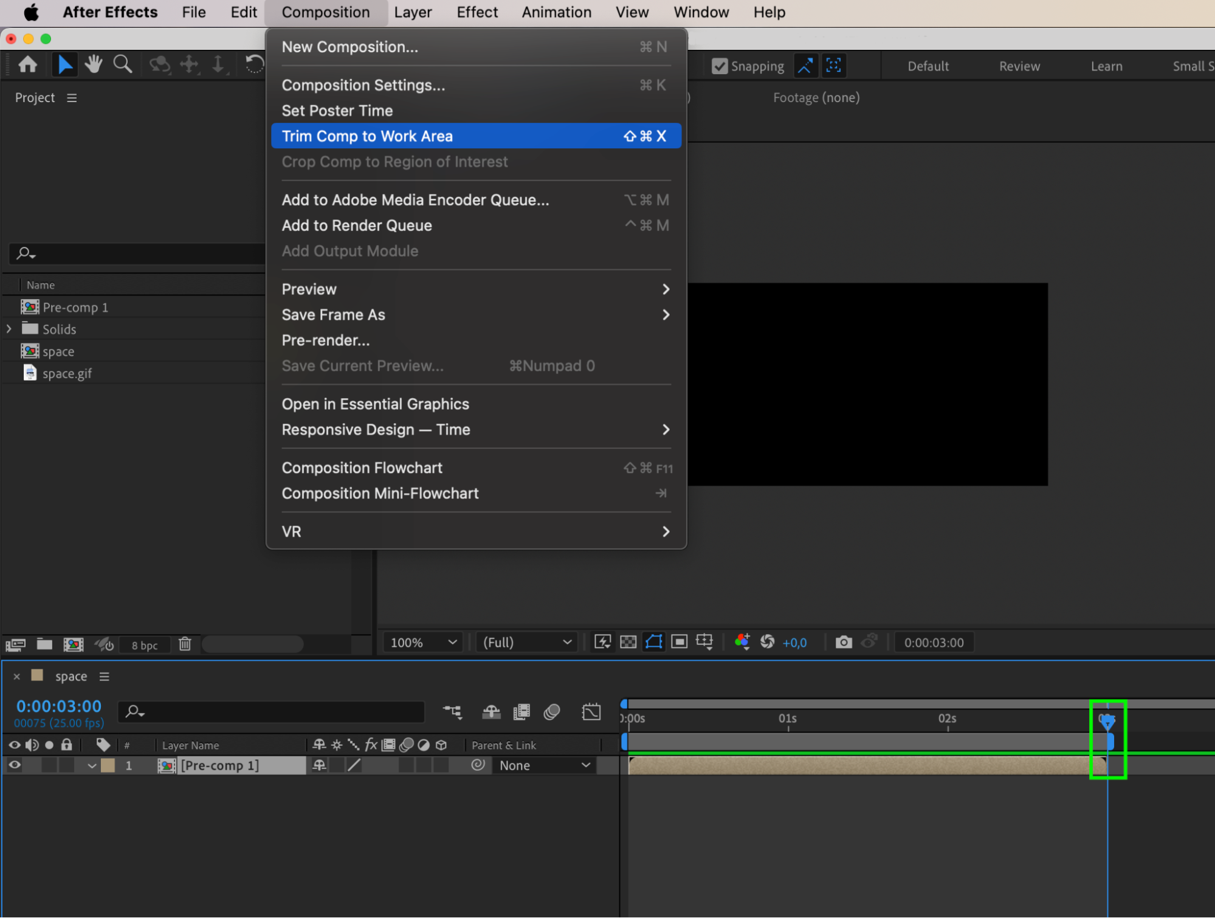Click the snapshot camera icon
This screenshot has height=918, width=1215.
[843, 642]
